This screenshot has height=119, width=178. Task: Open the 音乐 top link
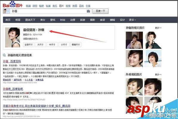tap(55, 6)
